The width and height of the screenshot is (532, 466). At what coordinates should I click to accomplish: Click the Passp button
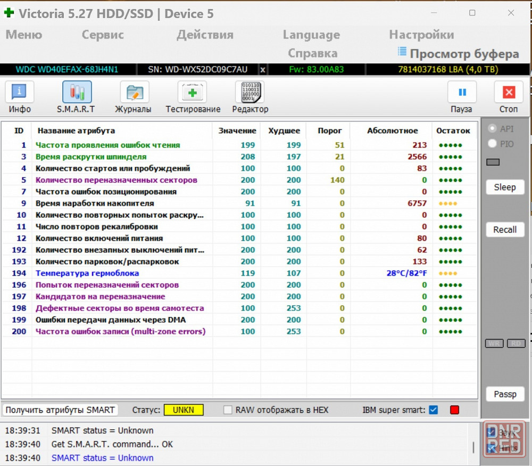click(505, 395)
